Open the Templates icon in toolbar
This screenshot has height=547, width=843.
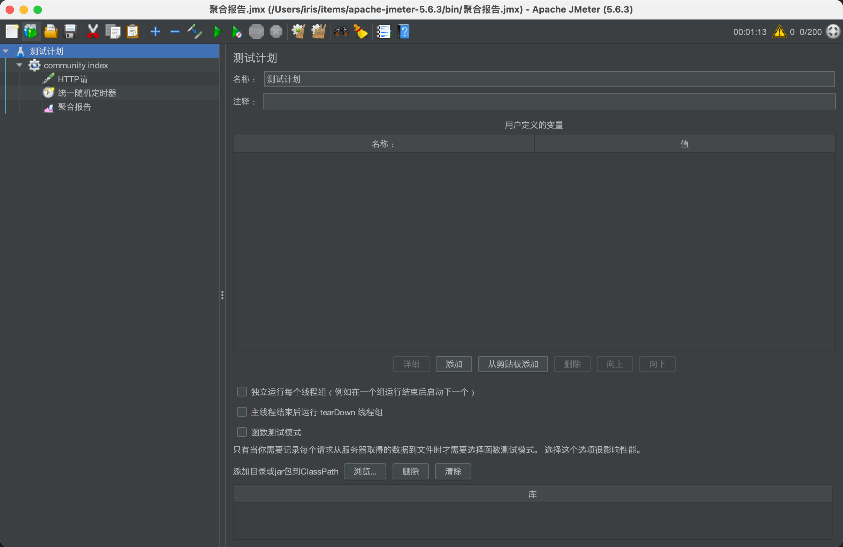click(x=31, y=31)
